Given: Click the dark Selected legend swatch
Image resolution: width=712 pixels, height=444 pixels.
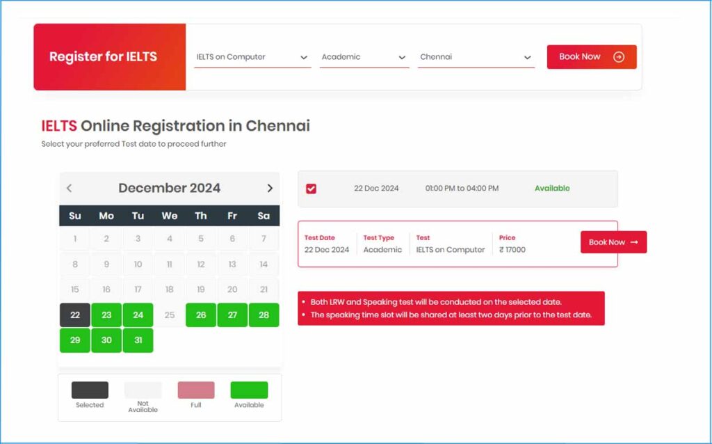Looking at the screenshot, I should pyautogui.click(x=90, y=390).
